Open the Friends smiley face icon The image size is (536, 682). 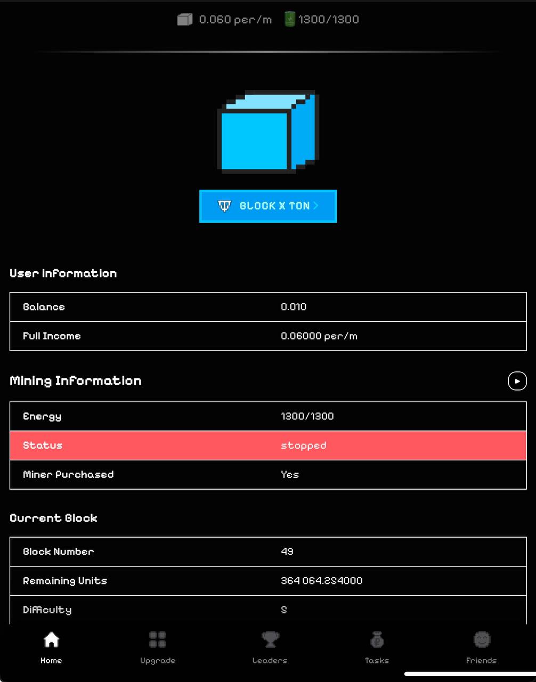coord(482,639)
